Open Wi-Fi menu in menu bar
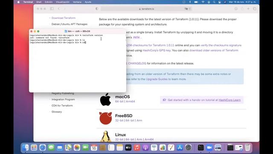This screenshot has height=154, width=273. coord(203,2)
